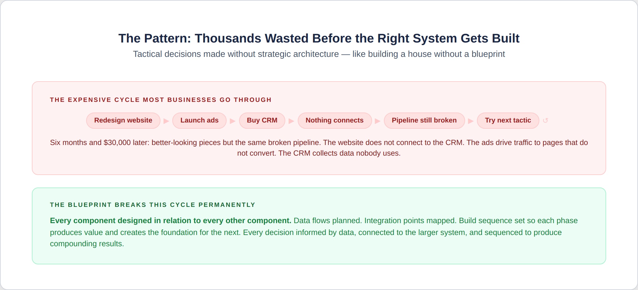Click the 'The Expensive Cycle' red heading
The image size is (638, 290).
pyautogui.click(x=161, y=100)
